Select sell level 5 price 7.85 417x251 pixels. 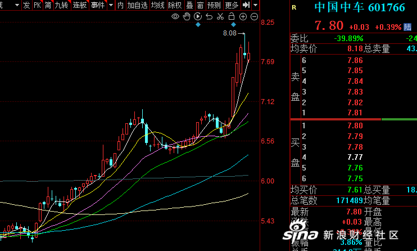pos(355,70)
